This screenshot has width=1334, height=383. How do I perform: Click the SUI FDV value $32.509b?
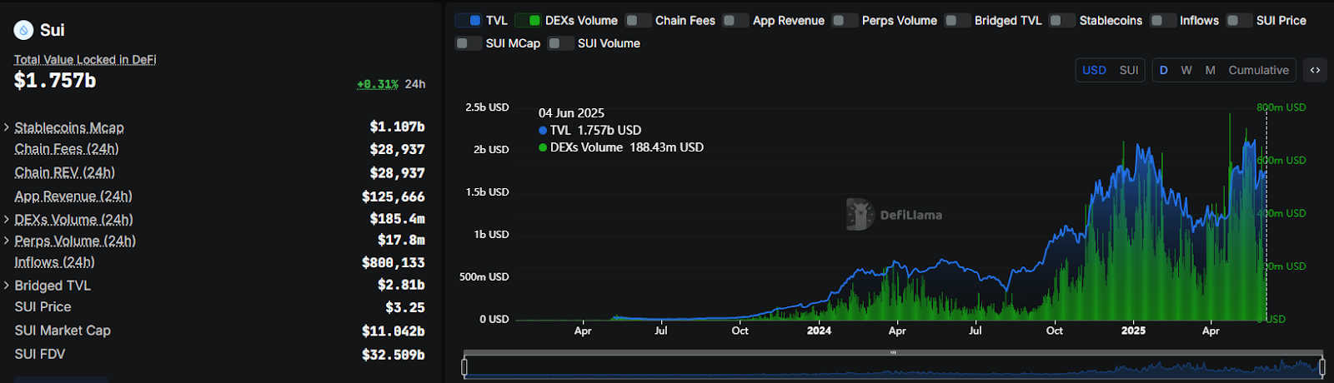coord(394,354)
